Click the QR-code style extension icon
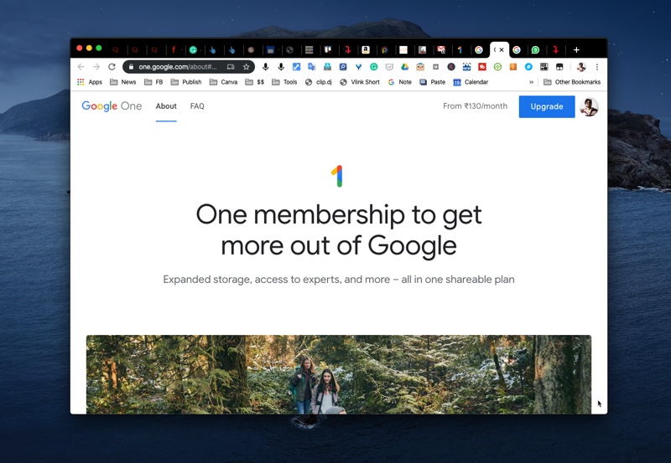Image resolution: width=671 pixels, height=463 pixels. pyautogui.click(x=544, y=67)
